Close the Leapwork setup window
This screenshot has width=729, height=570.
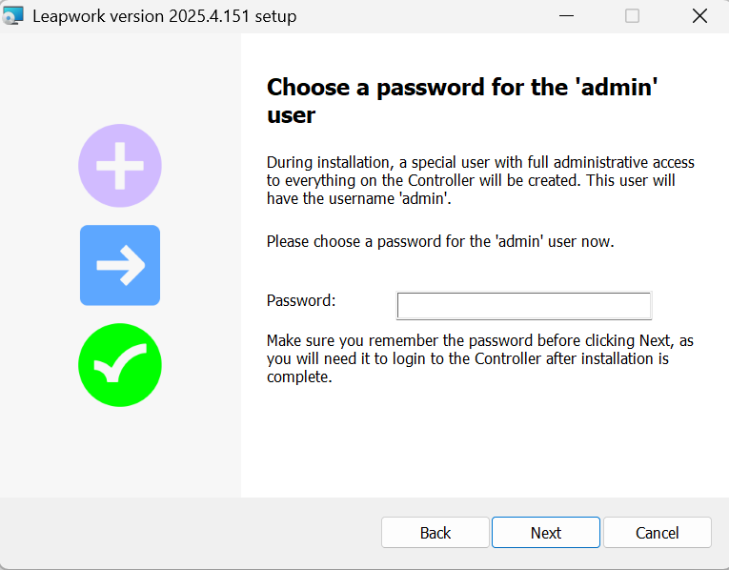tap(699, 16)
